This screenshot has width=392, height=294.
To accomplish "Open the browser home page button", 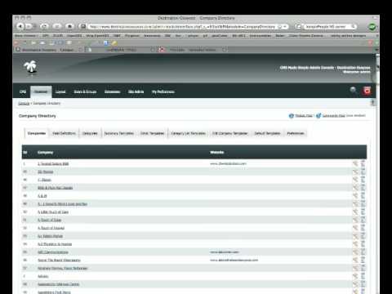I will click(69, 26).
